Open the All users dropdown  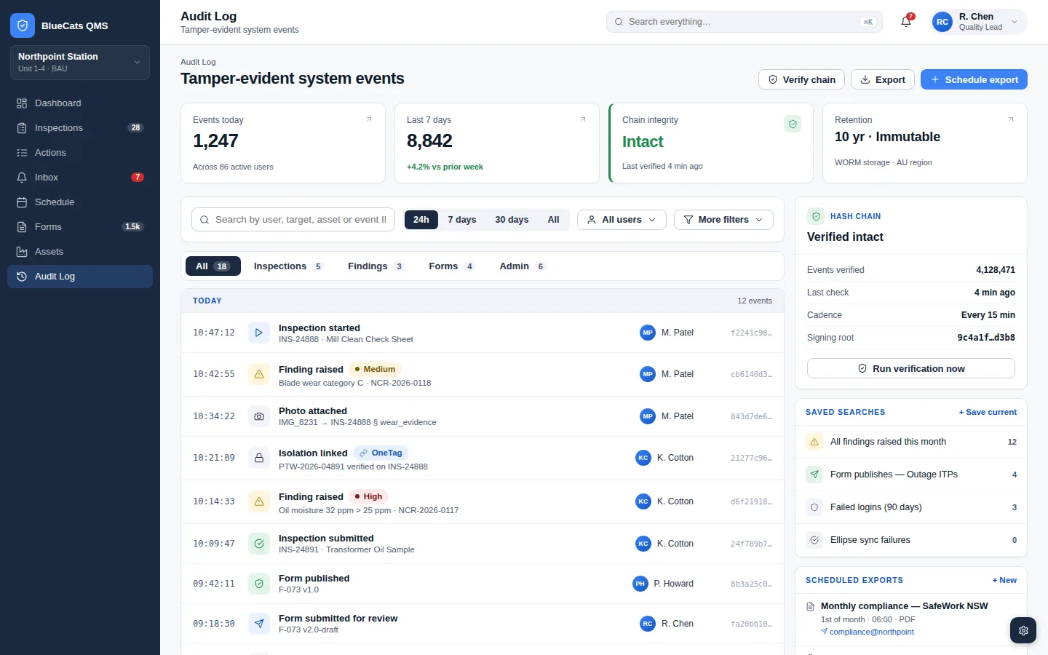click(622, 220)
